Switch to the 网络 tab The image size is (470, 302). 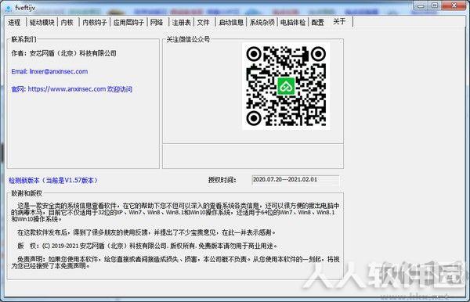157,23
